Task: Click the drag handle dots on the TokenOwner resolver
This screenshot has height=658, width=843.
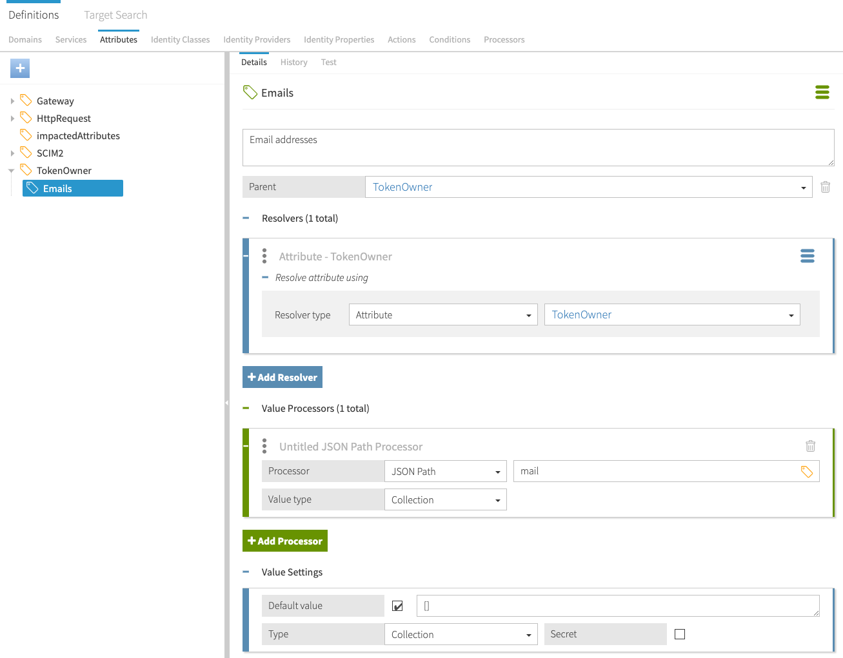Action: point(264,256)
